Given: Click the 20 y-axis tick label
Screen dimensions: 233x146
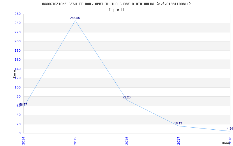Looking at the screenshot, I should 18,124.
